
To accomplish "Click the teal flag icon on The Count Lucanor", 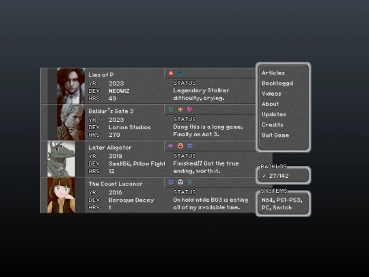I will click(190, 182).
